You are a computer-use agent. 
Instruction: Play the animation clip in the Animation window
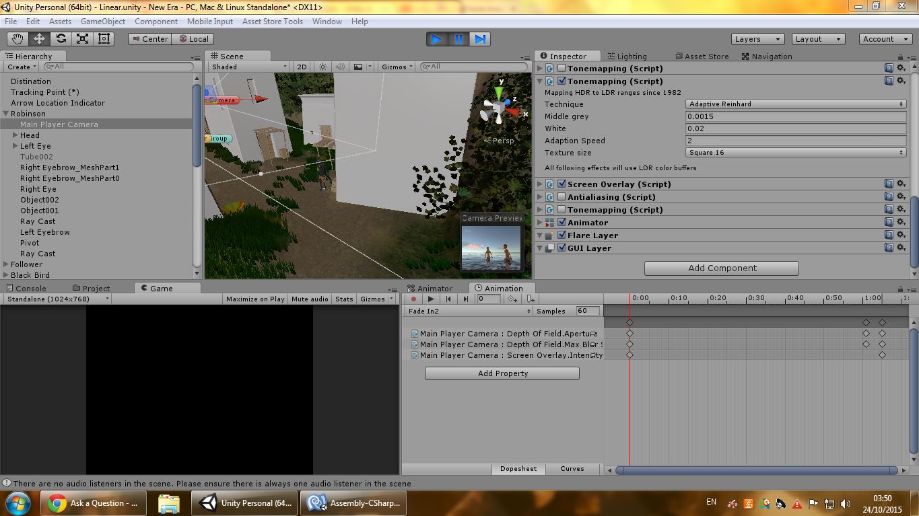(431, 299)
